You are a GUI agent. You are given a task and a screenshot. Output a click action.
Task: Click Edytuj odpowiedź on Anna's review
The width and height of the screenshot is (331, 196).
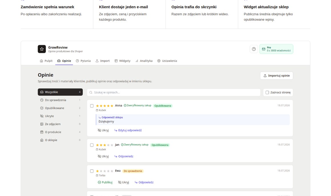point(128,130)
